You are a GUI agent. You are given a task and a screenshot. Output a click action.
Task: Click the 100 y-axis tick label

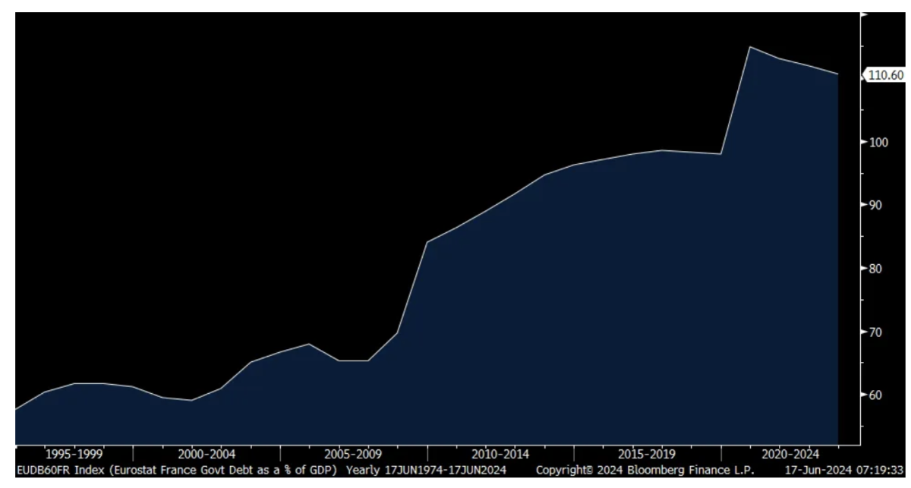(x=878, y=142)
